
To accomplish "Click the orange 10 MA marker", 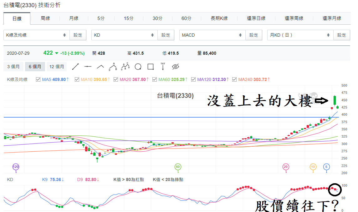I will point(313,167).
